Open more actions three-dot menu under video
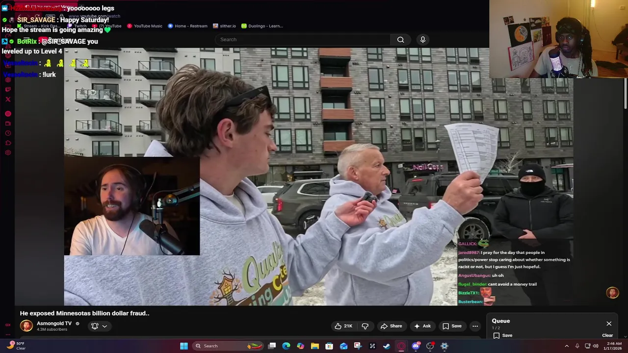628x353 pixels. [475, 326]
